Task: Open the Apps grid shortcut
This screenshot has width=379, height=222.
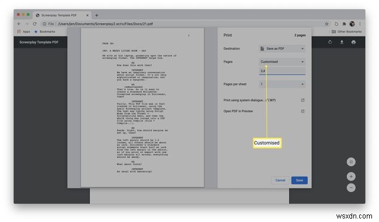Action: [x=24, y=31]
